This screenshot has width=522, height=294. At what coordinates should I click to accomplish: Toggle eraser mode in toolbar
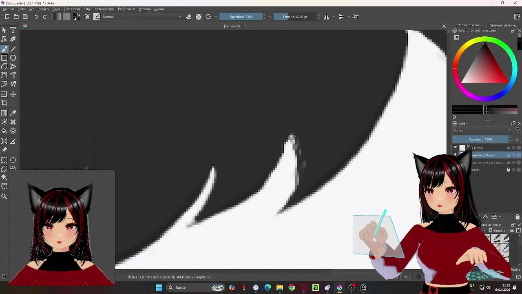pyautogui.click(x=188, y=17)
